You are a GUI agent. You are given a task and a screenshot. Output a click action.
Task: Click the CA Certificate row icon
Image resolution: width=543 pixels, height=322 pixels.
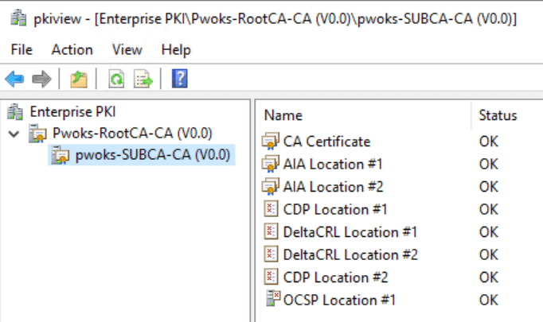[x=270, y=141]
